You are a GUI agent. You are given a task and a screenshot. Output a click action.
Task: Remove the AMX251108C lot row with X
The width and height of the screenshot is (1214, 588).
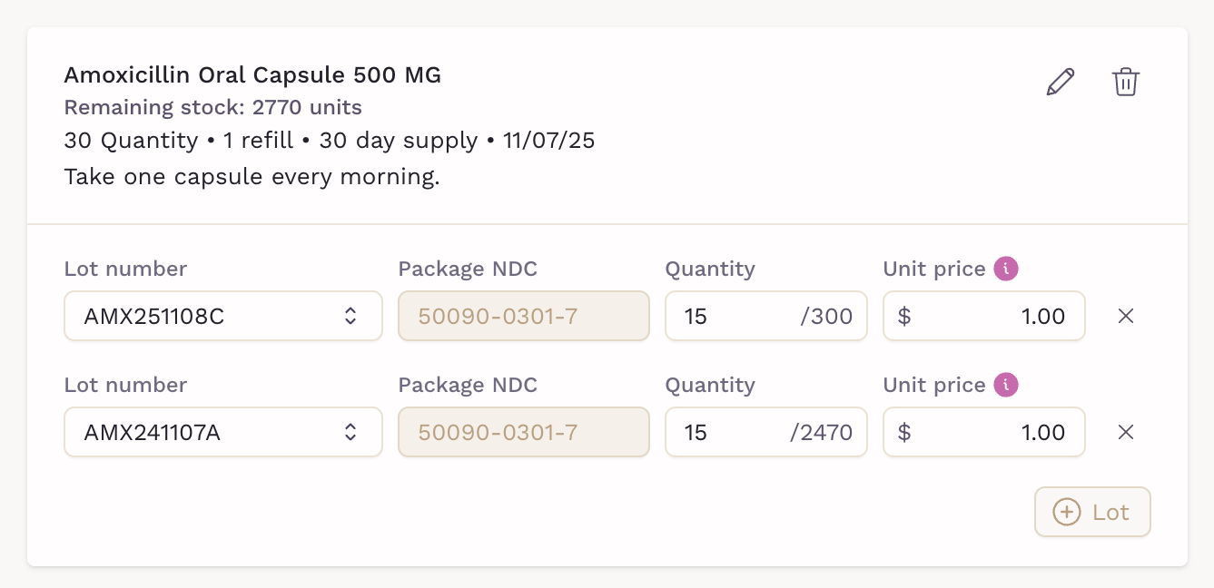1126,316
